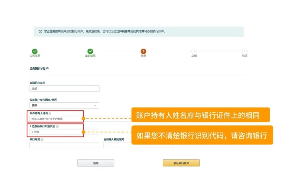
Task: Click the 验证银行账户 button
Action: click(181, 163)
